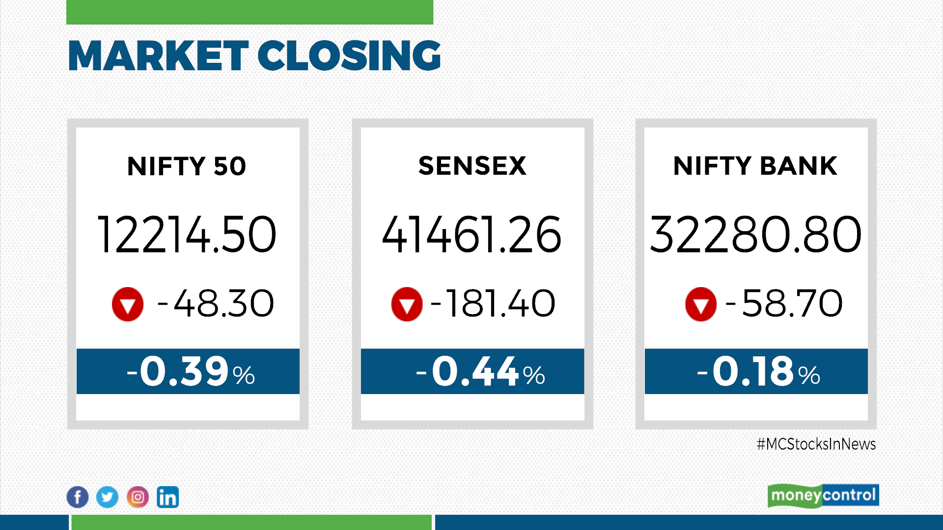
Task: Click the red down arrow beside -48.30
Action: (128, 304)
